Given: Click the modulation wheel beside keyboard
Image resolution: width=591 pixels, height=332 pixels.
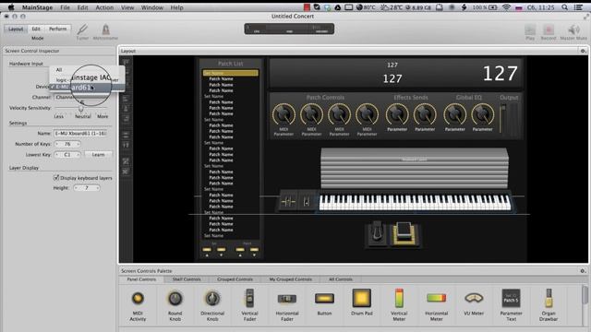Looking at the screenshot, I should [x=307, y=202].
